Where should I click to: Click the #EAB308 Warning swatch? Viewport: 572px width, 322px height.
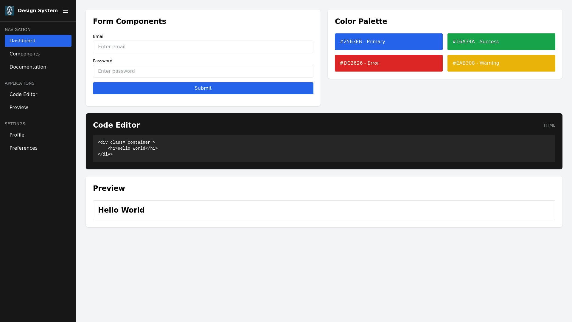[x=501, y=63]
